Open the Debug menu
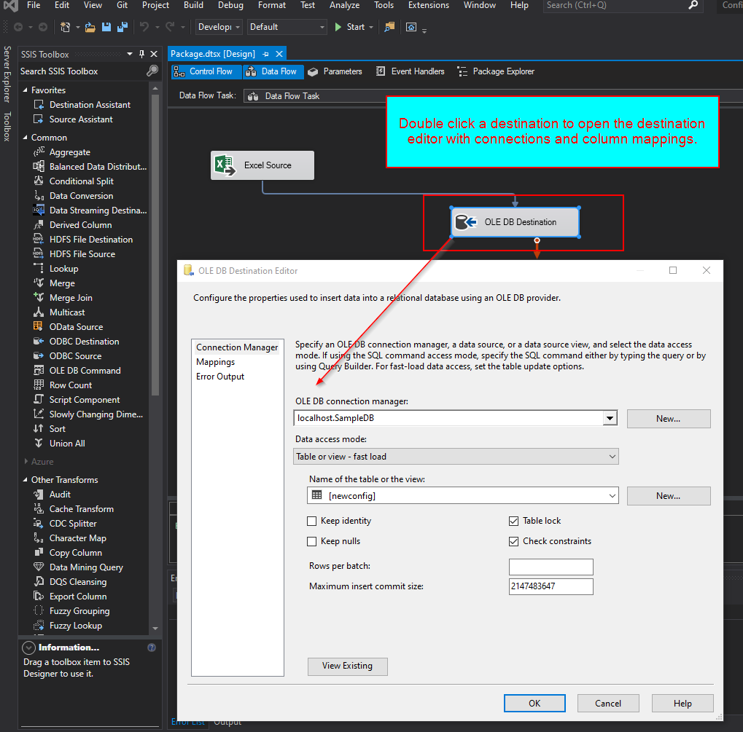 [x=230, y=5]
